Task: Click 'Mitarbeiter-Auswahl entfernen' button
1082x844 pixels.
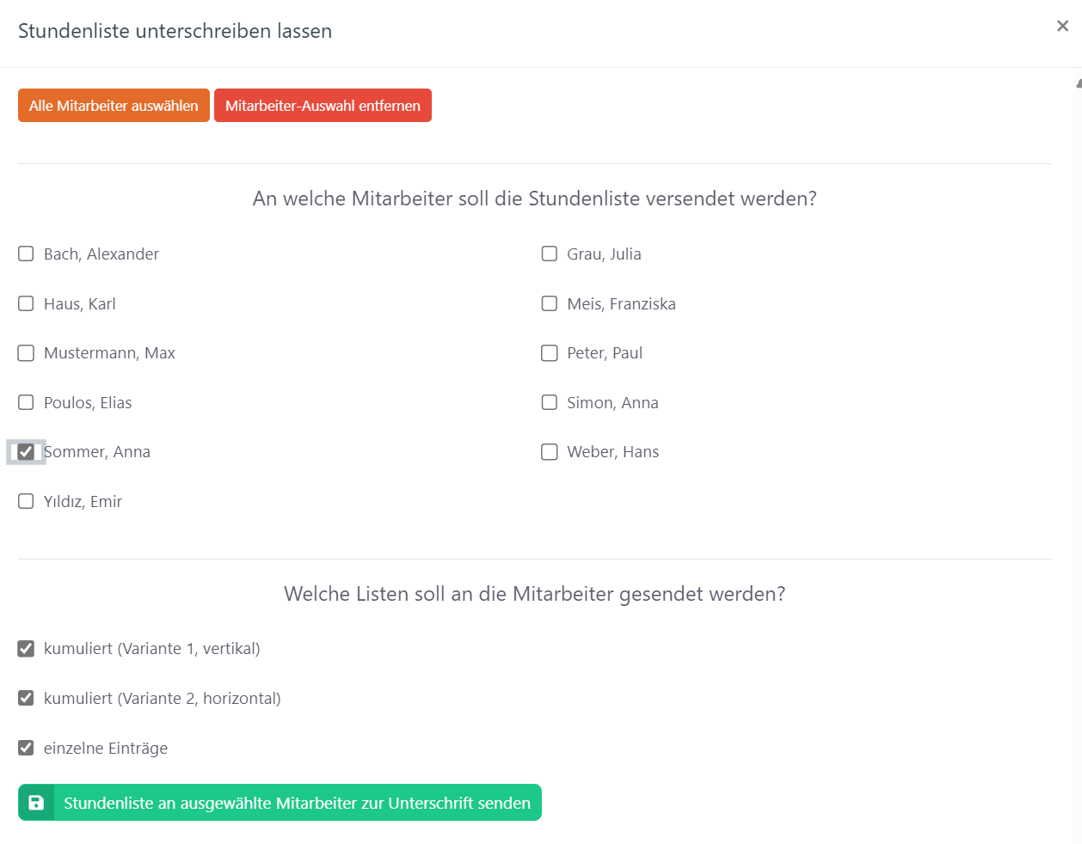Action: point(323,106)
